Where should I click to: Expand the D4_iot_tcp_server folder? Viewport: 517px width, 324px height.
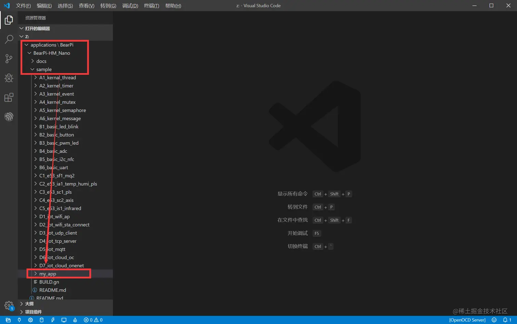(x=65, y=241)
